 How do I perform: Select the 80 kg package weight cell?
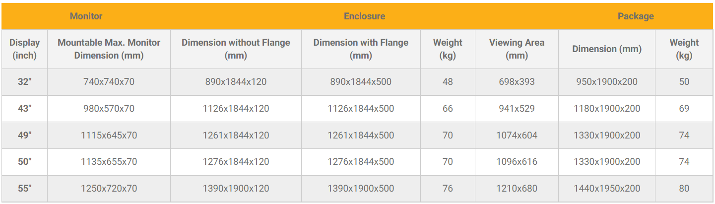click(684, 189)
